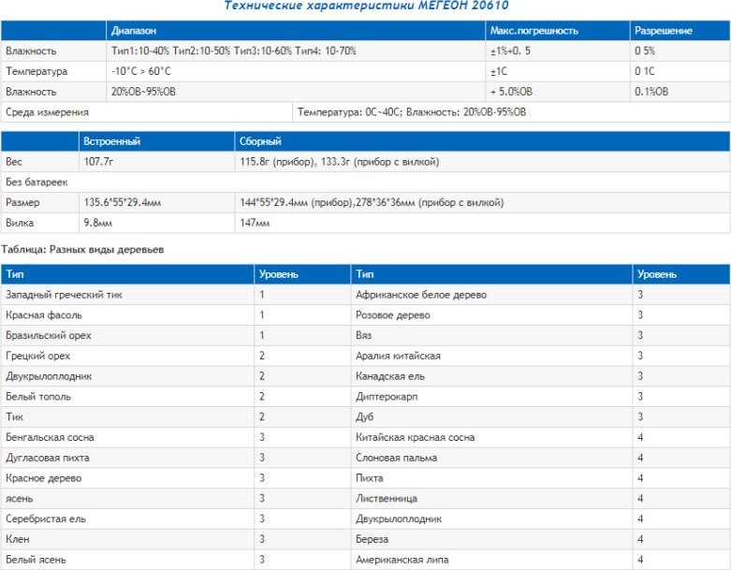Select 'Бразильский орех' wood type
731x570 pixels.
point(49,336)
